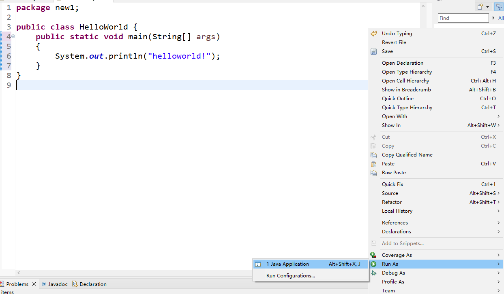Expand the Open With submenu
This screenshot has width=504, height=294.
click(x=498, y=116)
